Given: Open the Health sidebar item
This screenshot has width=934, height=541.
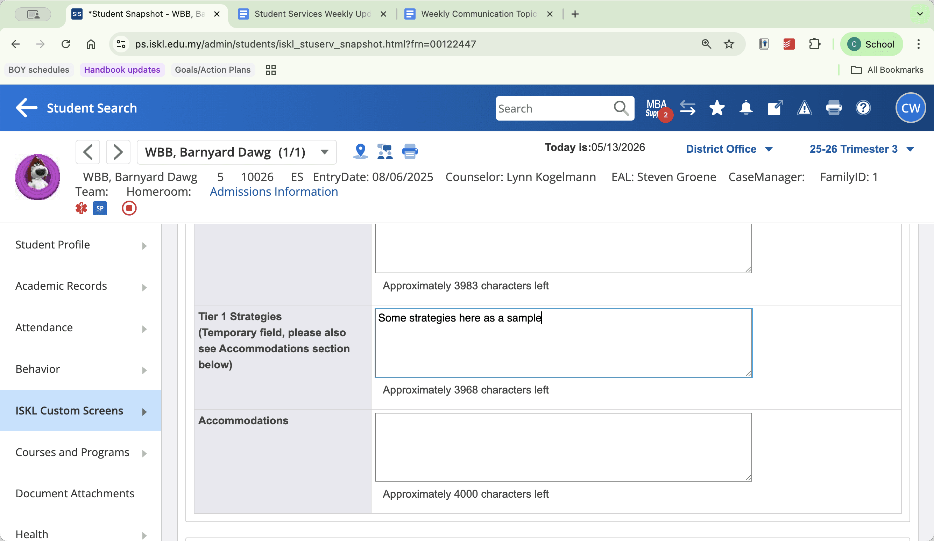Looking at the screenshot, I should pos(80,534).
